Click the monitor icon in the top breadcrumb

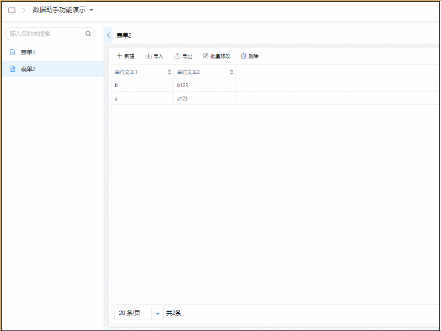(12, 10)
